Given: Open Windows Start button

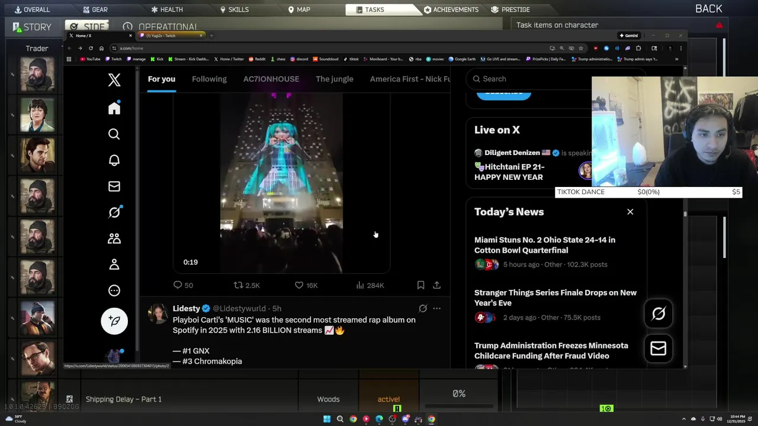Looking at the screenshot, I should click(327, 419).
